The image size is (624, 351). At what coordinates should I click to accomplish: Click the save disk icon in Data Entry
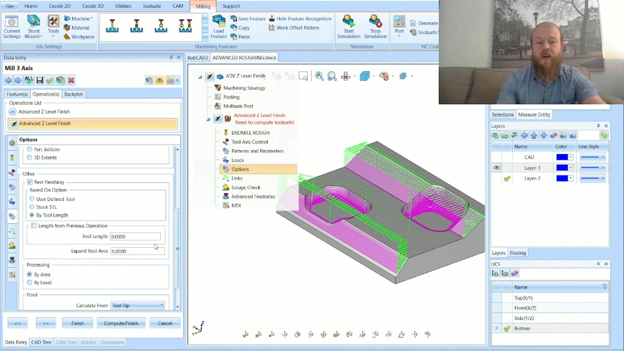point(40,80)
